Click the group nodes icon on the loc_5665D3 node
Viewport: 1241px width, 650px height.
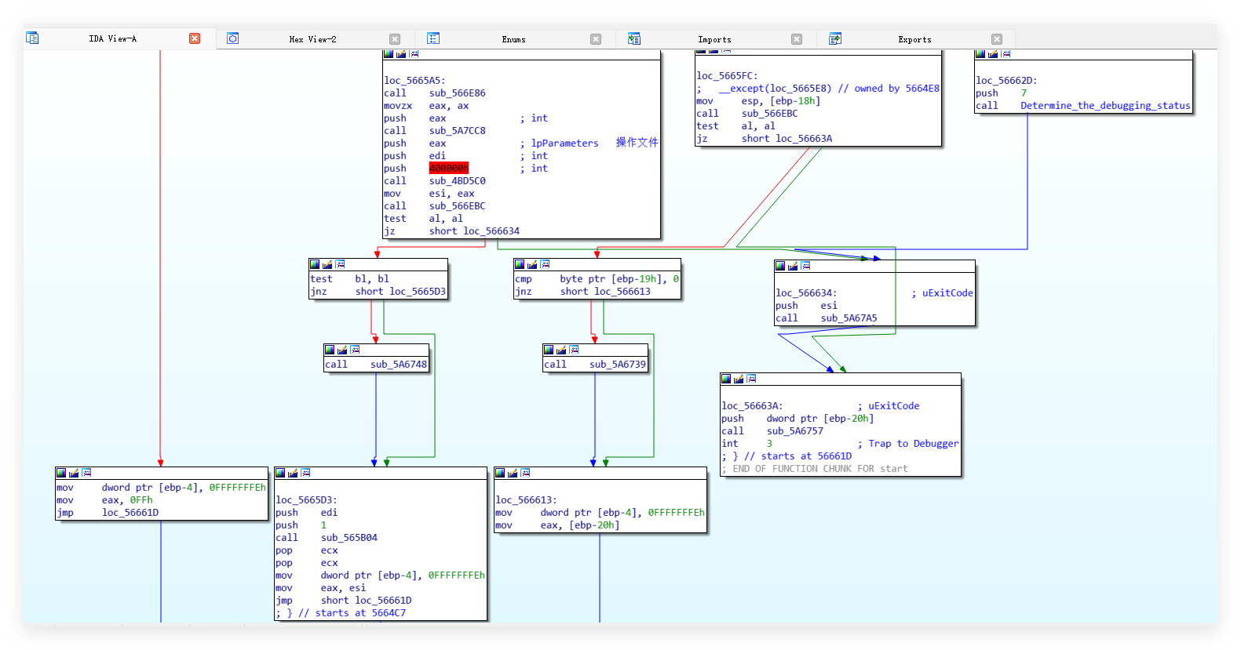click(305, 473)
